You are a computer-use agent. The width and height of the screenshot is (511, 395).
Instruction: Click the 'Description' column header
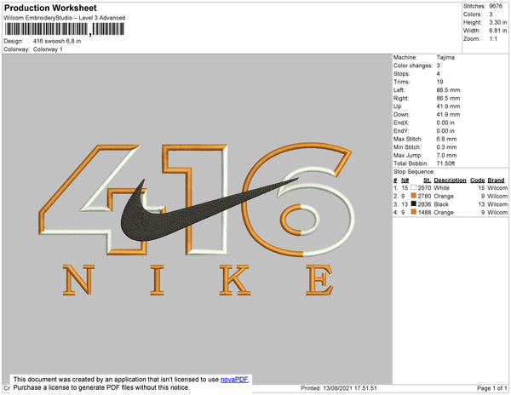tap(450, 180)
